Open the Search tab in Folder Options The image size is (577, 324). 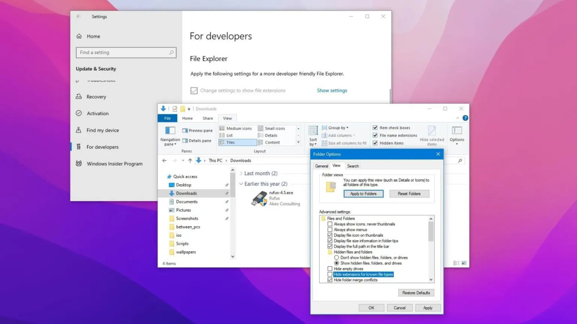click(x=353, y=166)
